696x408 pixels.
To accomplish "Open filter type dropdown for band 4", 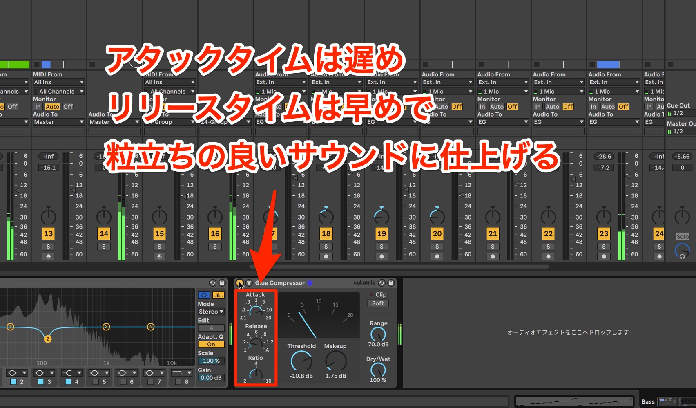I will click(72, 373).
